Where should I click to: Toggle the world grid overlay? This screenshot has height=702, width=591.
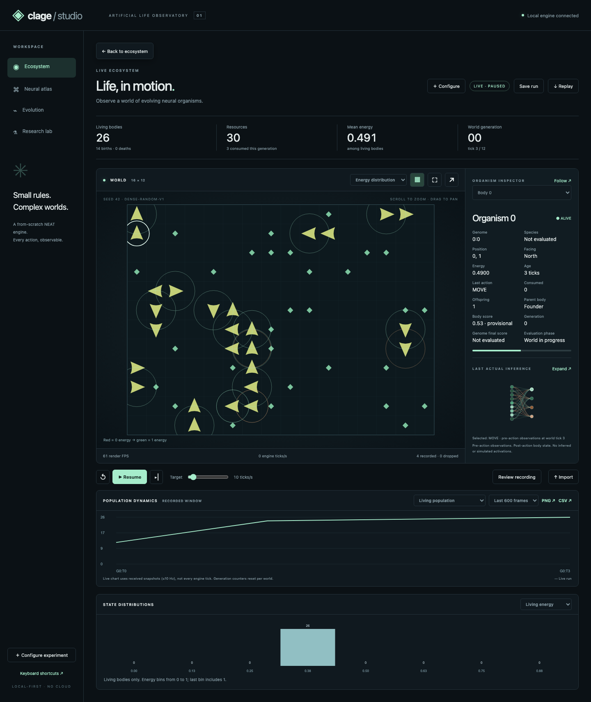click(417, 180)
